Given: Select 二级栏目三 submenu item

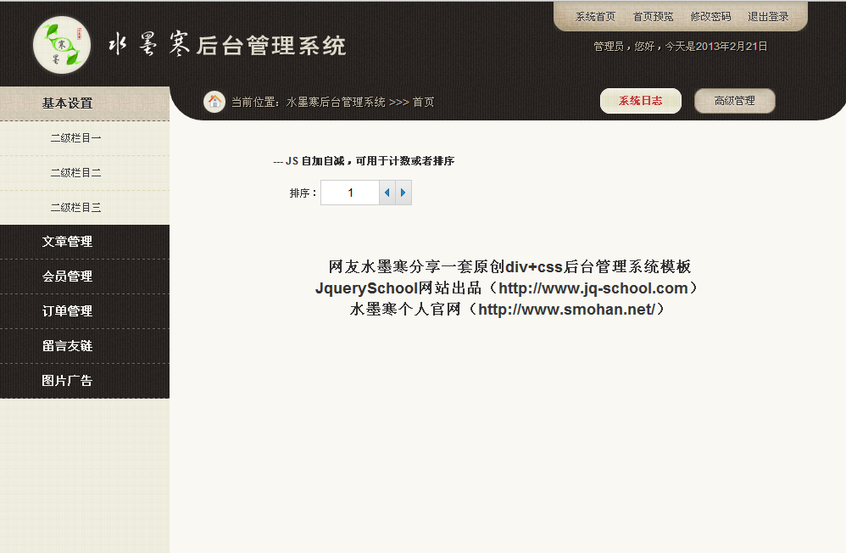Looking at the screenshot, I should point(76,208).
